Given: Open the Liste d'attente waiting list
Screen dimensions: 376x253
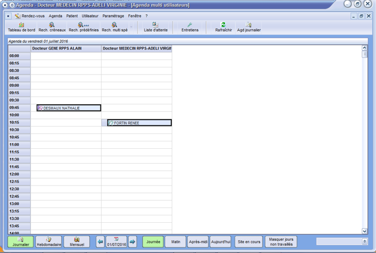Looking at the screenshot, I should click(156, 27).
